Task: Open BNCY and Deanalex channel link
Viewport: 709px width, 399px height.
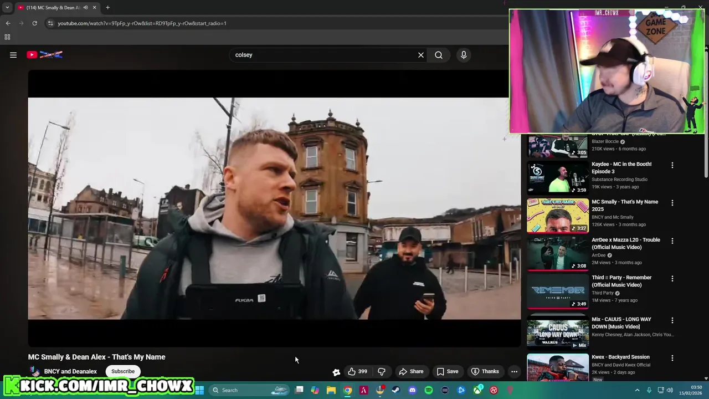Action: [70, 371]
